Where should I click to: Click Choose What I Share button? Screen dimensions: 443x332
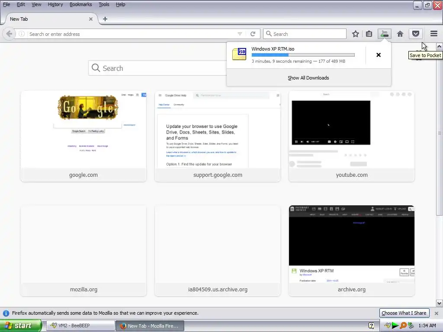[x=404, y=313]
